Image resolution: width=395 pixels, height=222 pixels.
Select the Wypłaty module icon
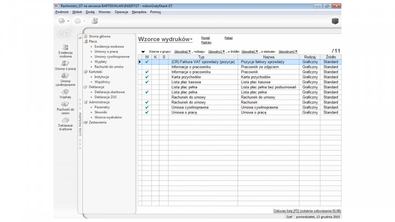point(65,91)
